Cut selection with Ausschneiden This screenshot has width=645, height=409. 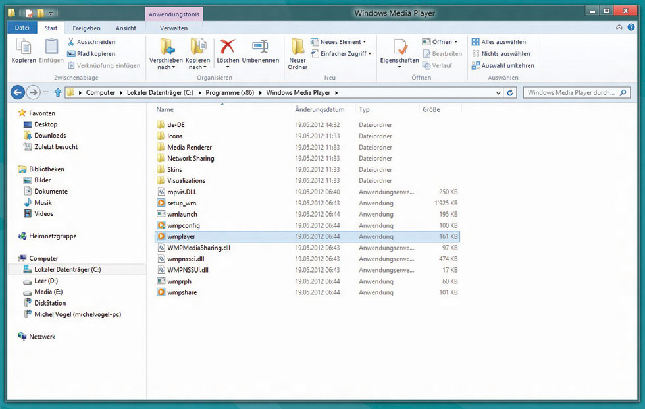pos(91,42)
